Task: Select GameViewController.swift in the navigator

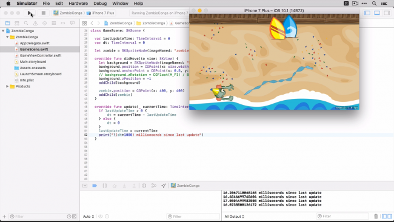Action: pos(41,55)
